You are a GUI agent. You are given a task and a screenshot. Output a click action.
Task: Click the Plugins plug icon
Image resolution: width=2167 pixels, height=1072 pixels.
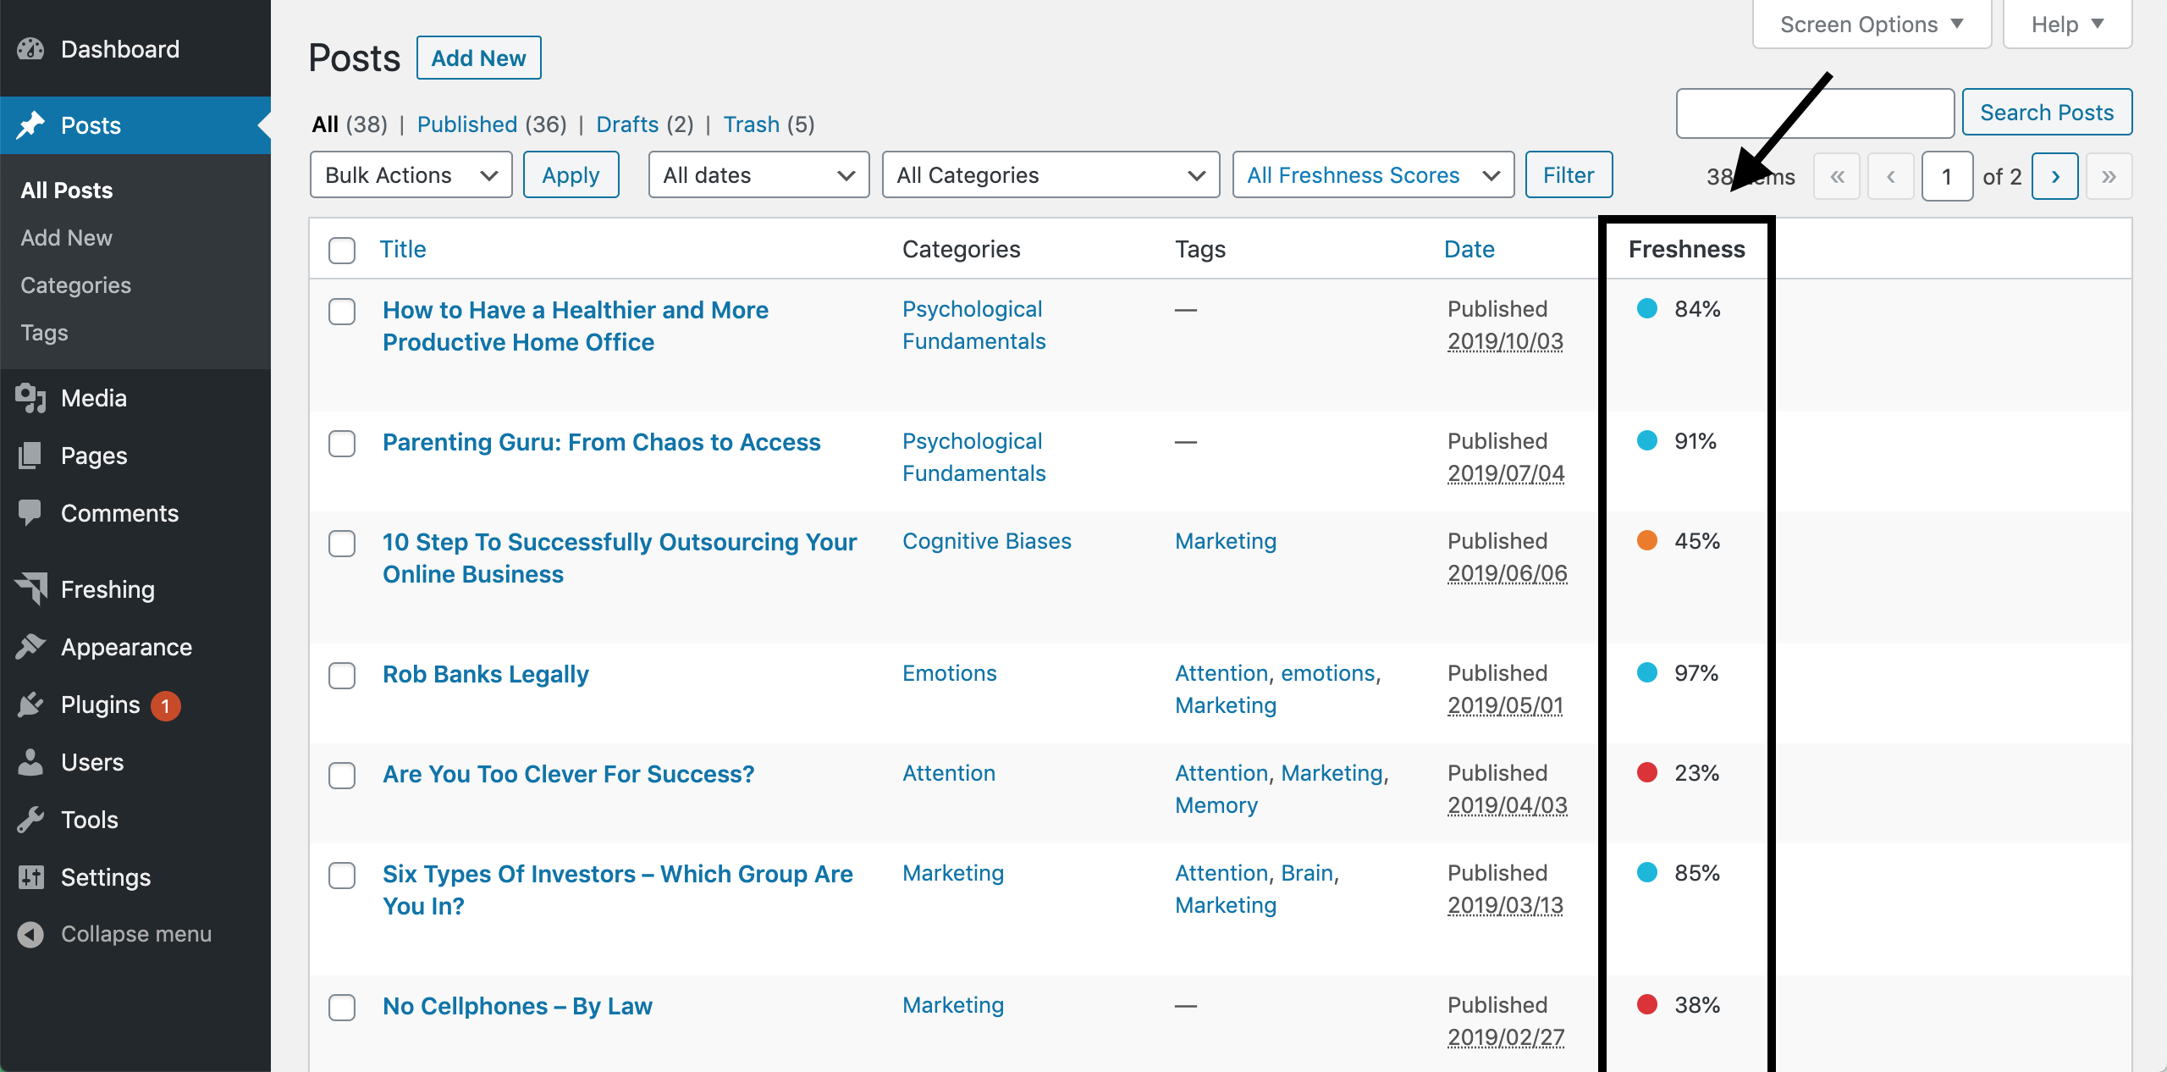tap(30, 705)
